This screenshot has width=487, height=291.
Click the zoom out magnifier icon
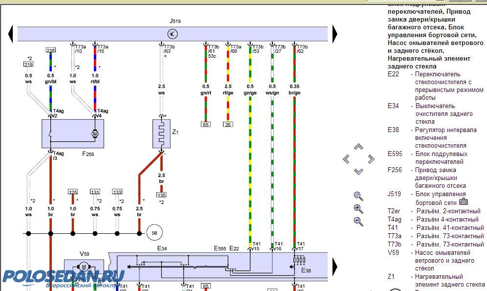coord(358,222)
